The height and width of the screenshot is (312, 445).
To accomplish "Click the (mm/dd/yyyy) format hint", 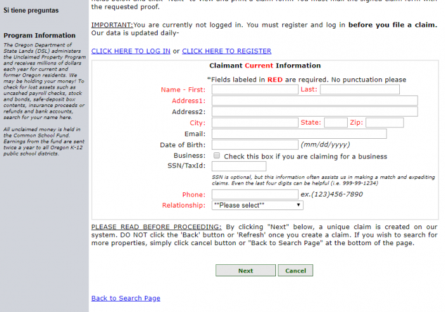I will [x=325, y=145].
